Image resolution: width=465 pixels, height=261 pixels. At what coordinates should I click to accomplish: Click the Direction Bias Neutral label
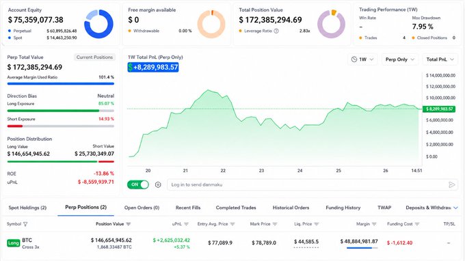pyautogui.click(x=106, y=96)
